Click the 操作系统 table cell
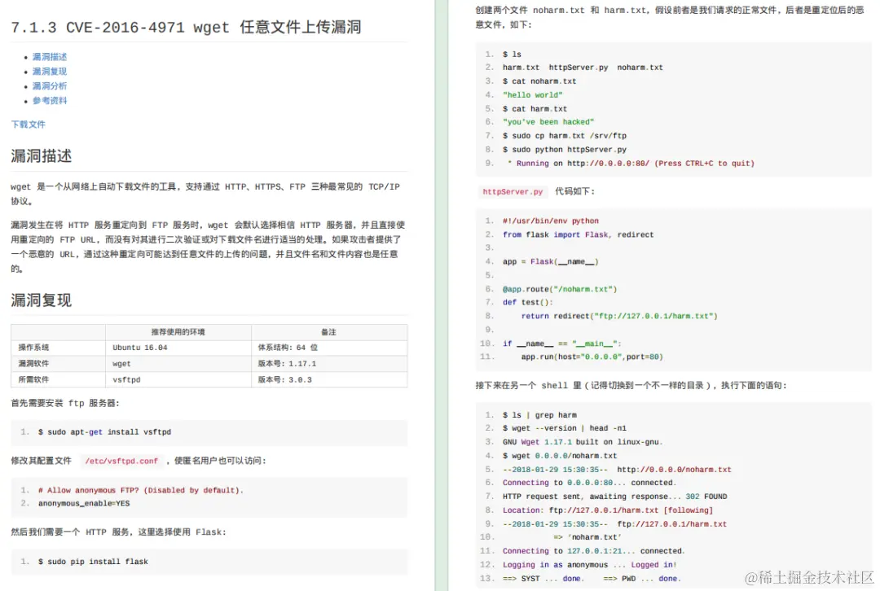This screenshot has width=880, height=591. pos(59,348)
